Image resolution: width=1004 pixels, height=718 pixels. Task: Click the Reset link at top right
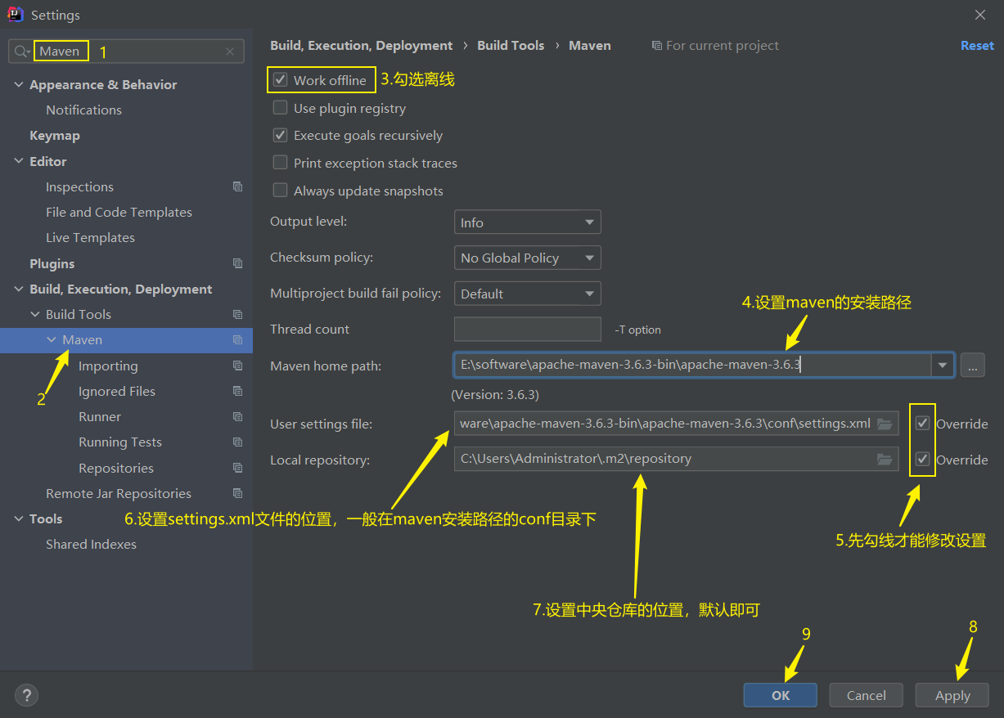pyautogui.click(x=977, y=45)
